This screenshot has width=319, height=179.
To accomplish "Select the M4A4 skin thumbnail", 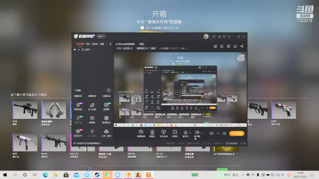I will coord(54,142).
